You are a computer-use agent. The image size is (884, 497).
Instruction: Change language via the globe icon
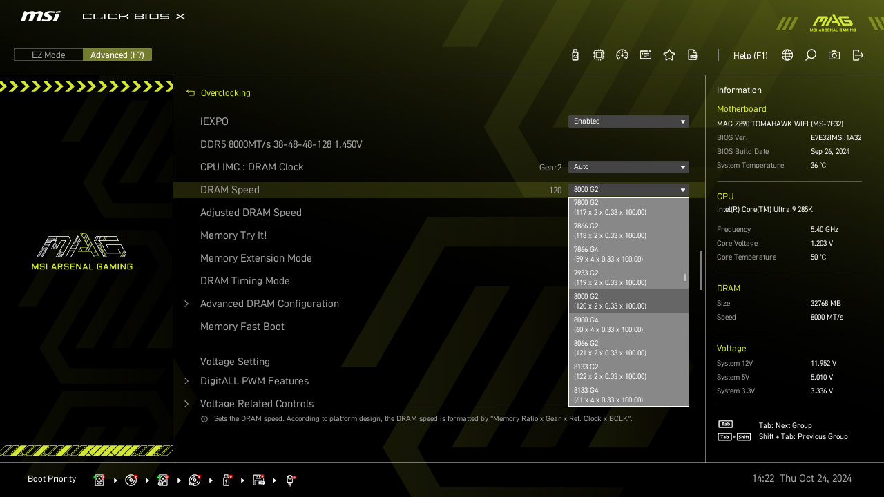787,55
